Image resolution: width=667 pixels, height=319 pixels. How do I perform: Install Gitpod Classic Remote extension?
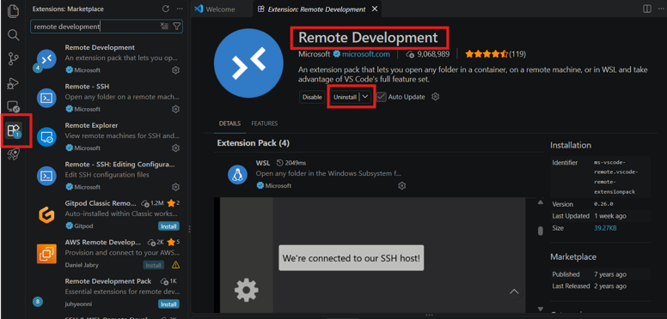pos(168,226)
